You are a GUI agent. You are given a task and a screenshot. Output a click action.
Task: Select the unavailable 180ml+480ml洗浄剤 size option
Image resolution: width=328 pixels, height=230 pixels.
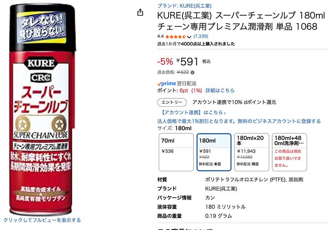click(x=289, y=152)
